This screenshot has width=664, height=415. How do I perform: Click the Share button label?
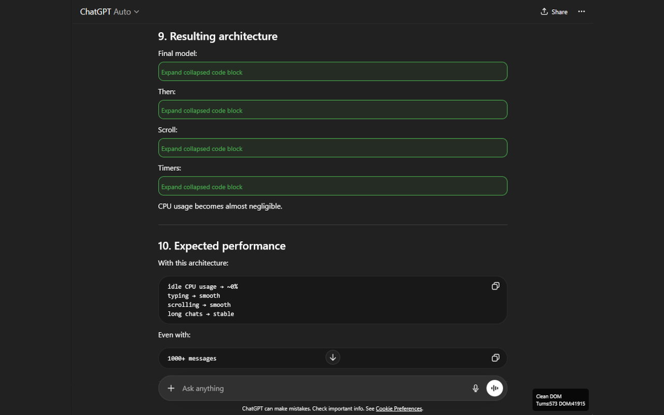point(559,11)
